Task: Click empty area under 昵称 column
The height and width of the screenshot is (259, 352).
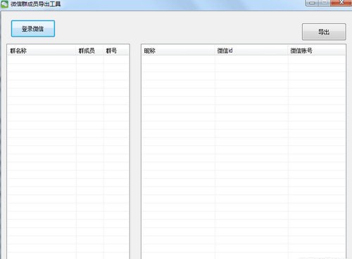Action: (x=178, y=140)
